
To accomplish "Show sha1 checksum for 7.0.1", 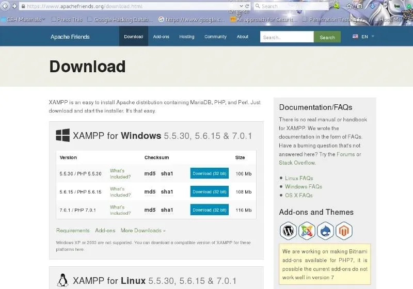I will [x=167, y=210].
